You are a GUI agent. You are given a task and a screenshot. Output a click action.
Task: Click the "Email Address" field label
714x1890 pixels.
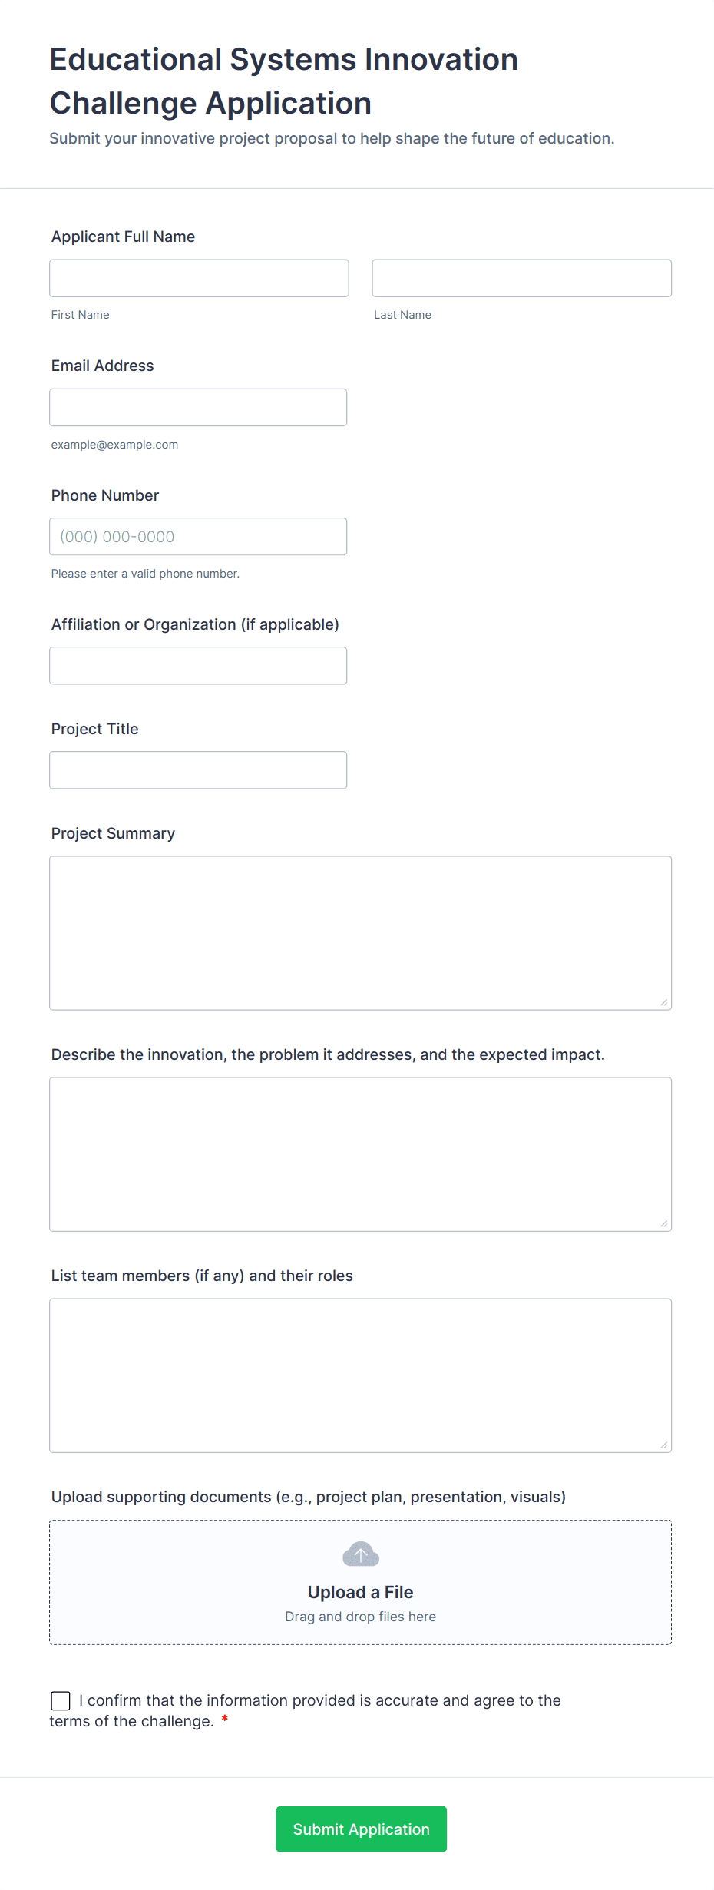(102, 366)
